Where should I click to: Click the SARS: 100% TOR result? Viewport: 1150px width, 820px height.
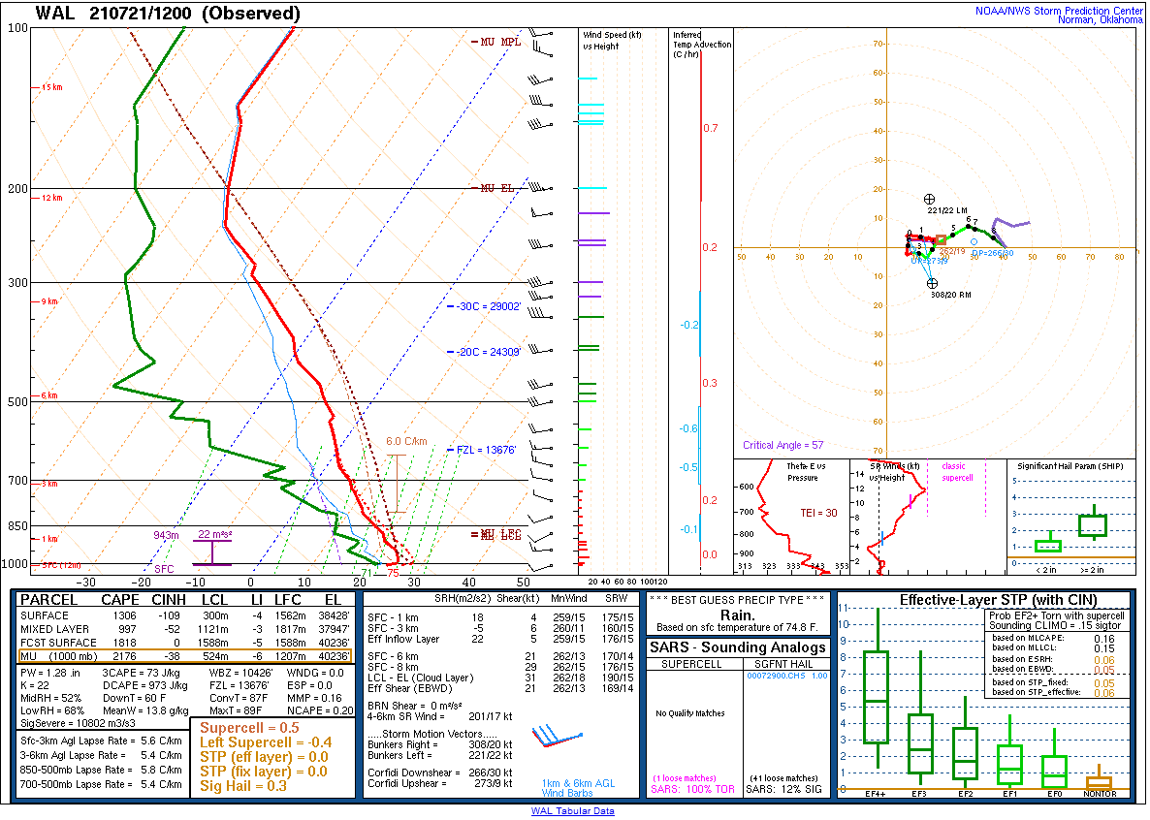[x=692, y=789]
